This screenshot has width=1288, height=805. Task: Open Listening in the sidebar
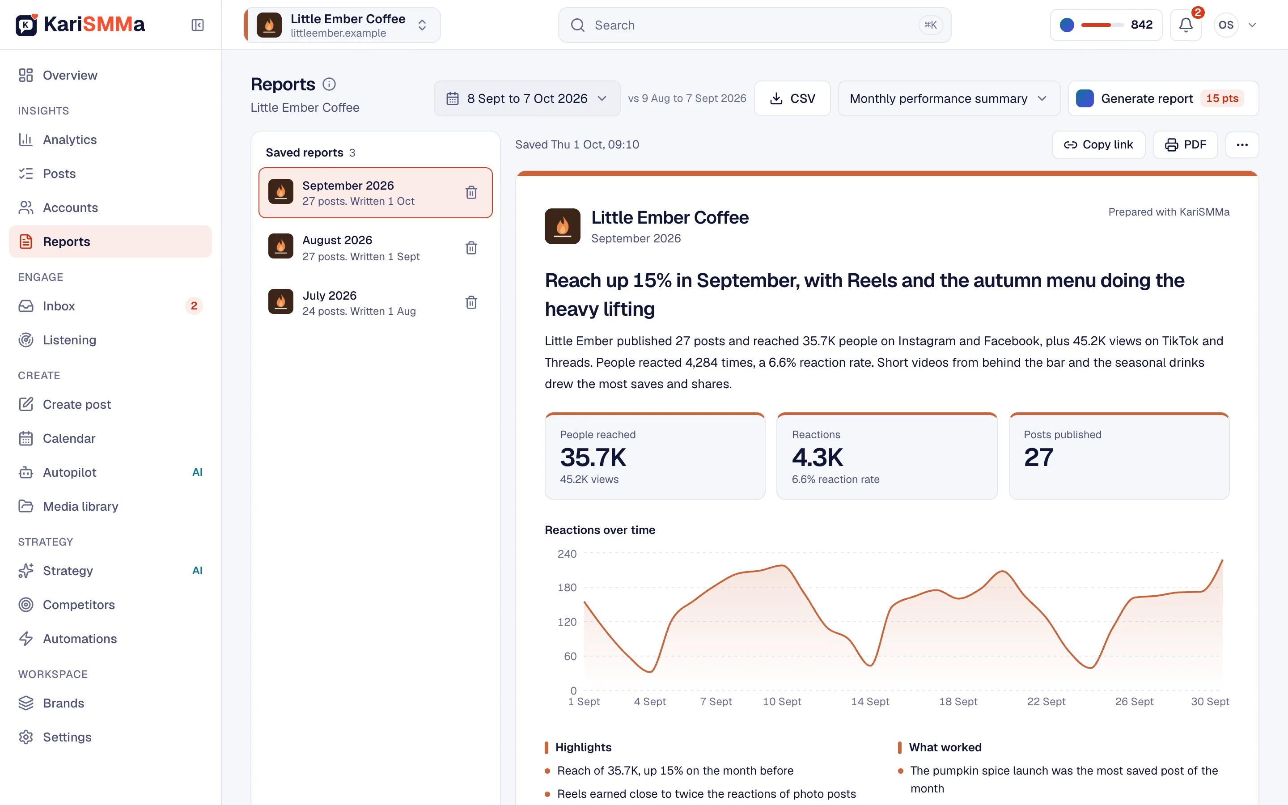[x=110, y=340]
